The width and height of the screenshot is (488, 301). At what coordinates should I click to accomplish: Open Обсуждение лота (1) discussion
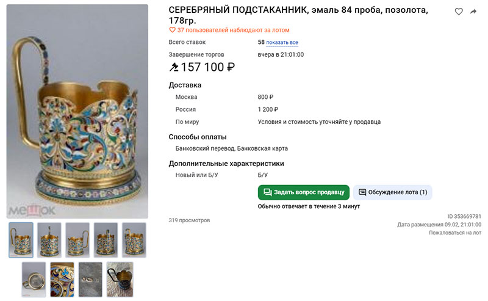392,192
